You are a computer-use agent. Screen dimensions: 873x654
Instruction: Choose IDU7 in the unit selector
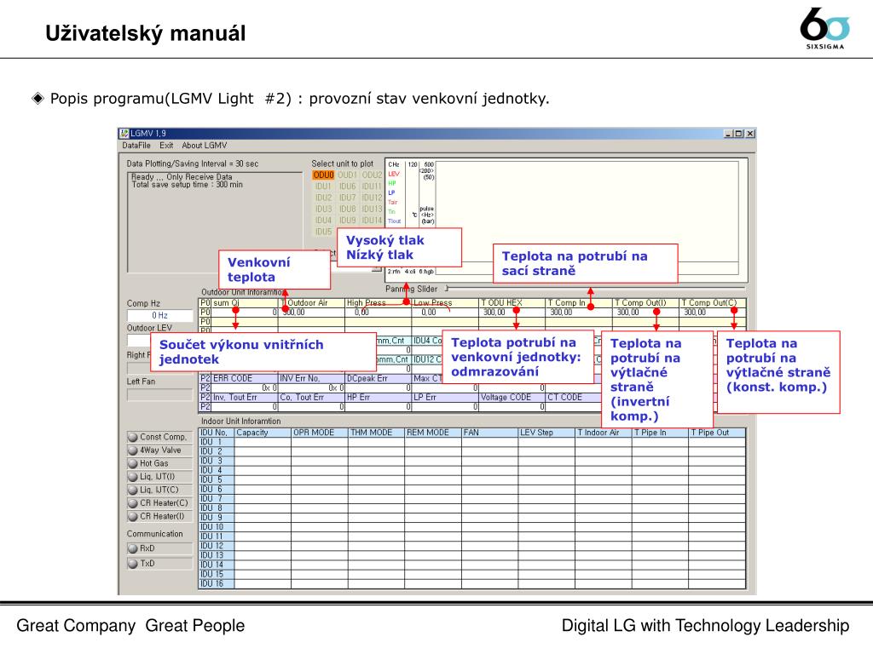(348, 198)
